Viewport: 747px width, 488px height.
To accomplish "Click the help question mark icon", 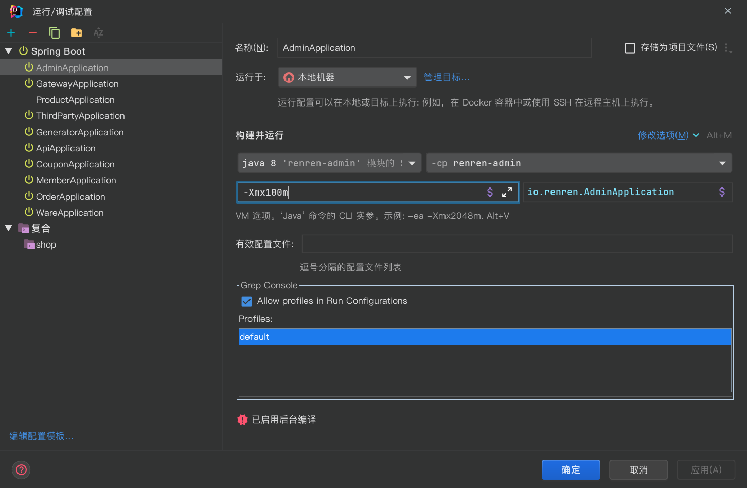I will click(x=21, y=469).
